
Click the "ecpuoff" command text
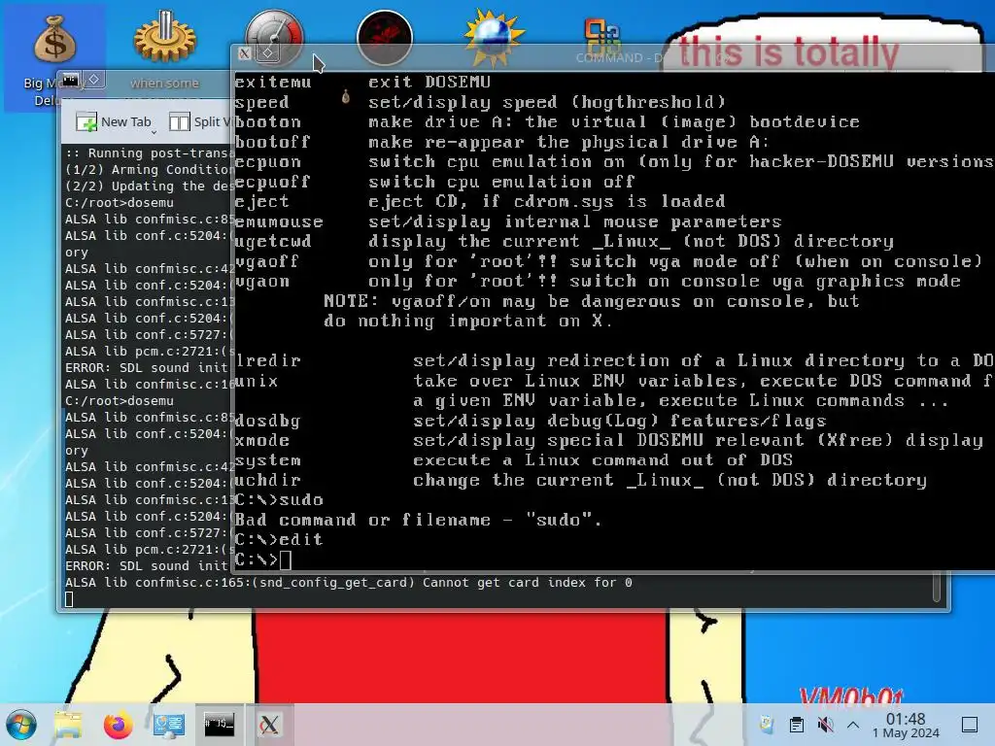coord(272,182)
